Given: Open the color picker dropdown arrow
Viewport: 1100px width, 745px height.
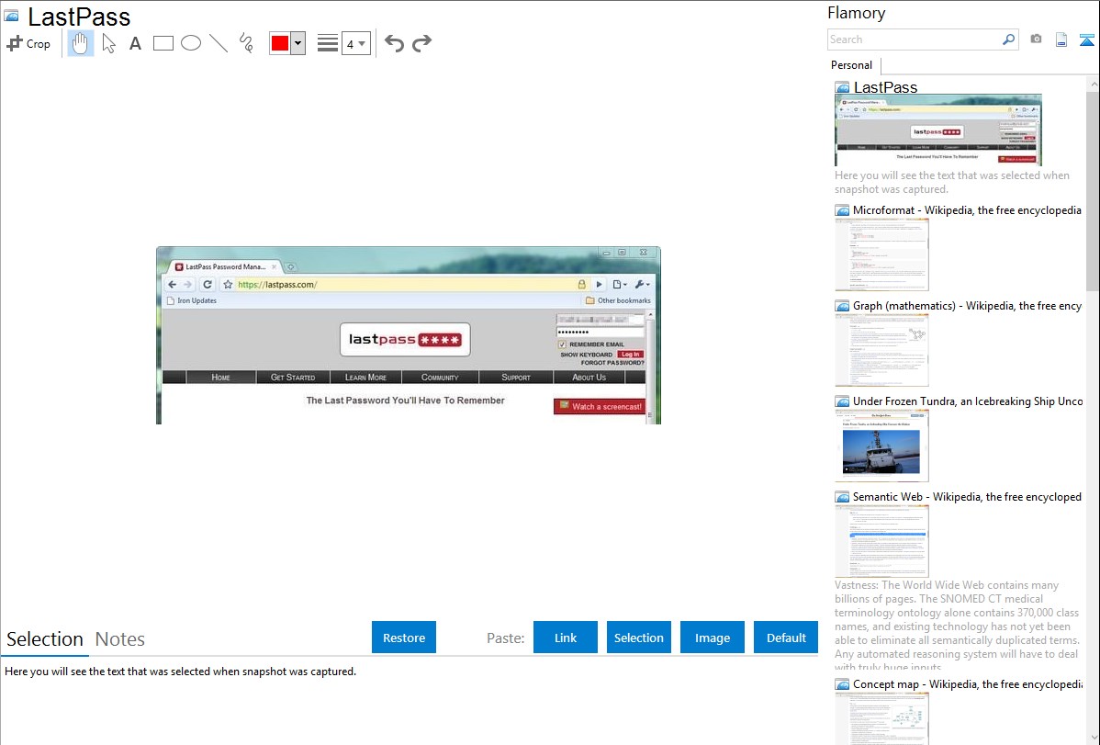Looking at the screenshot, I should (x=298, y=43).
